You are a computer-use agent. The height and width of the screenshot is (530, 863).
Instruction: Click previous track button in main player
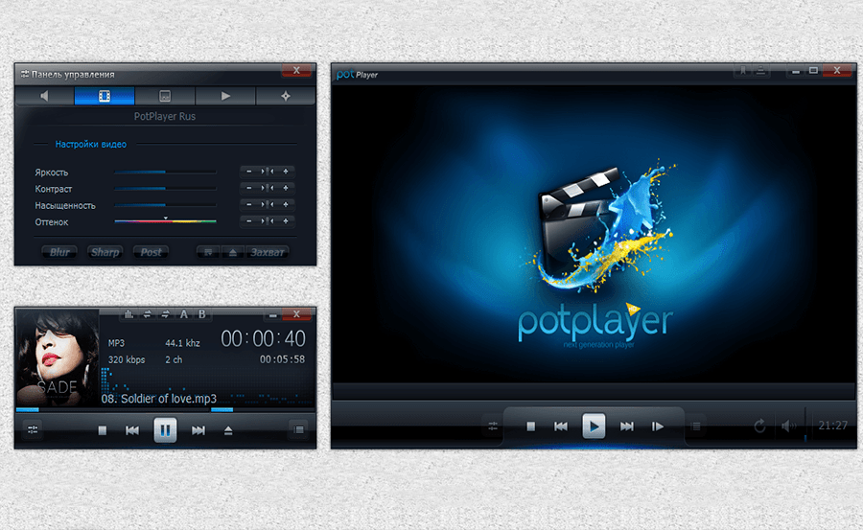(x=562, y=426)
